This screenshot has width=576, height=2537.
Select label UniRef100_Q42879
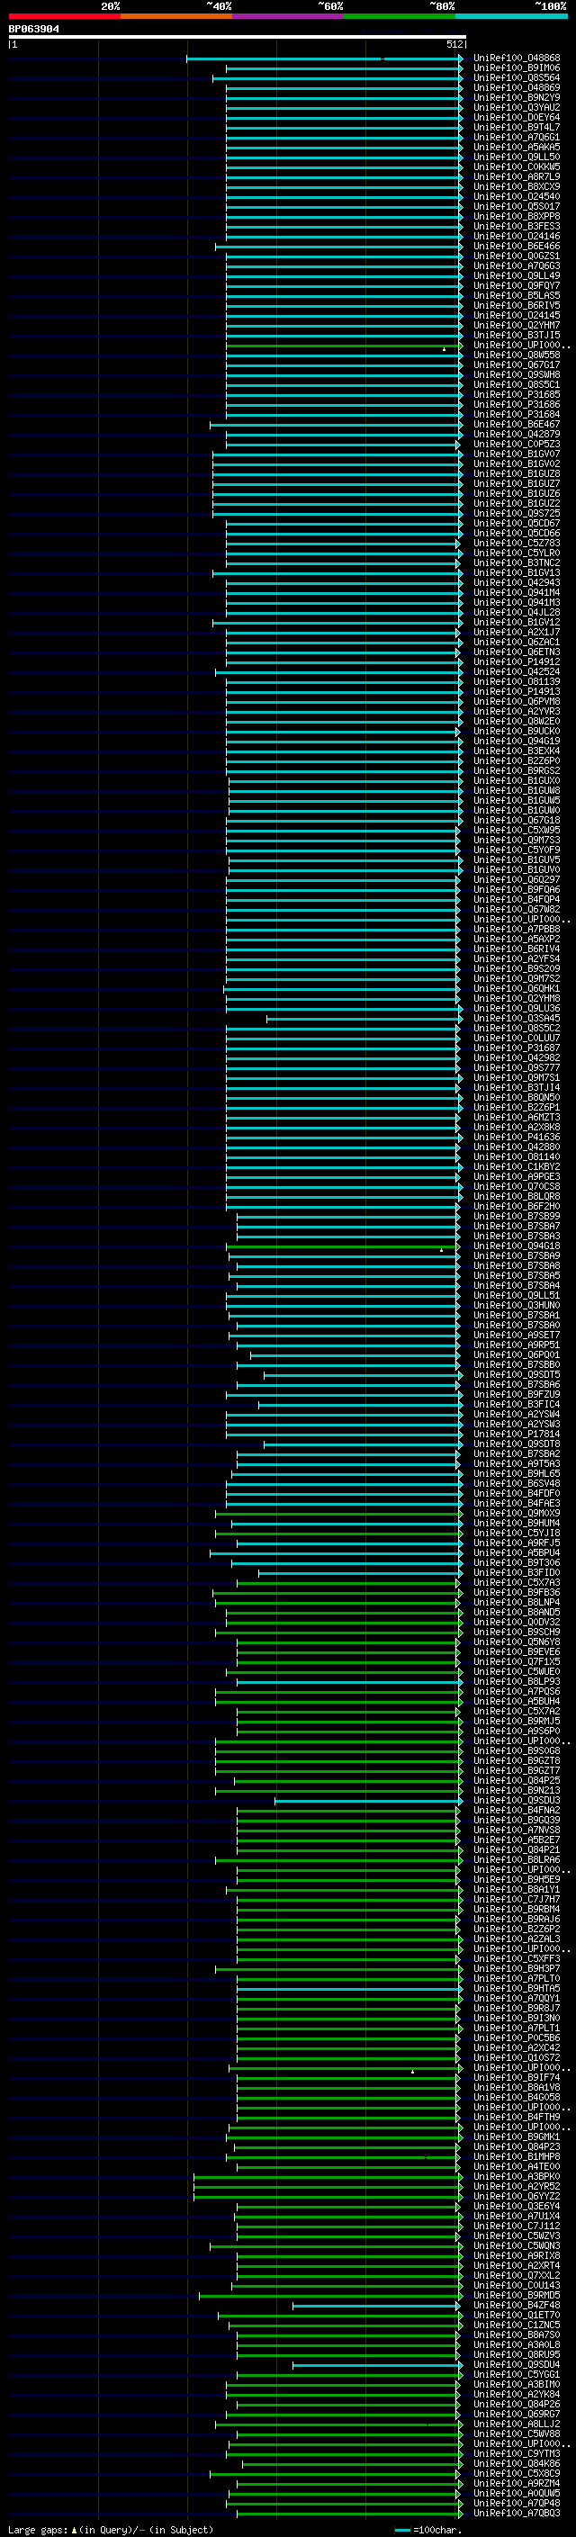click(x=516, y=435)
